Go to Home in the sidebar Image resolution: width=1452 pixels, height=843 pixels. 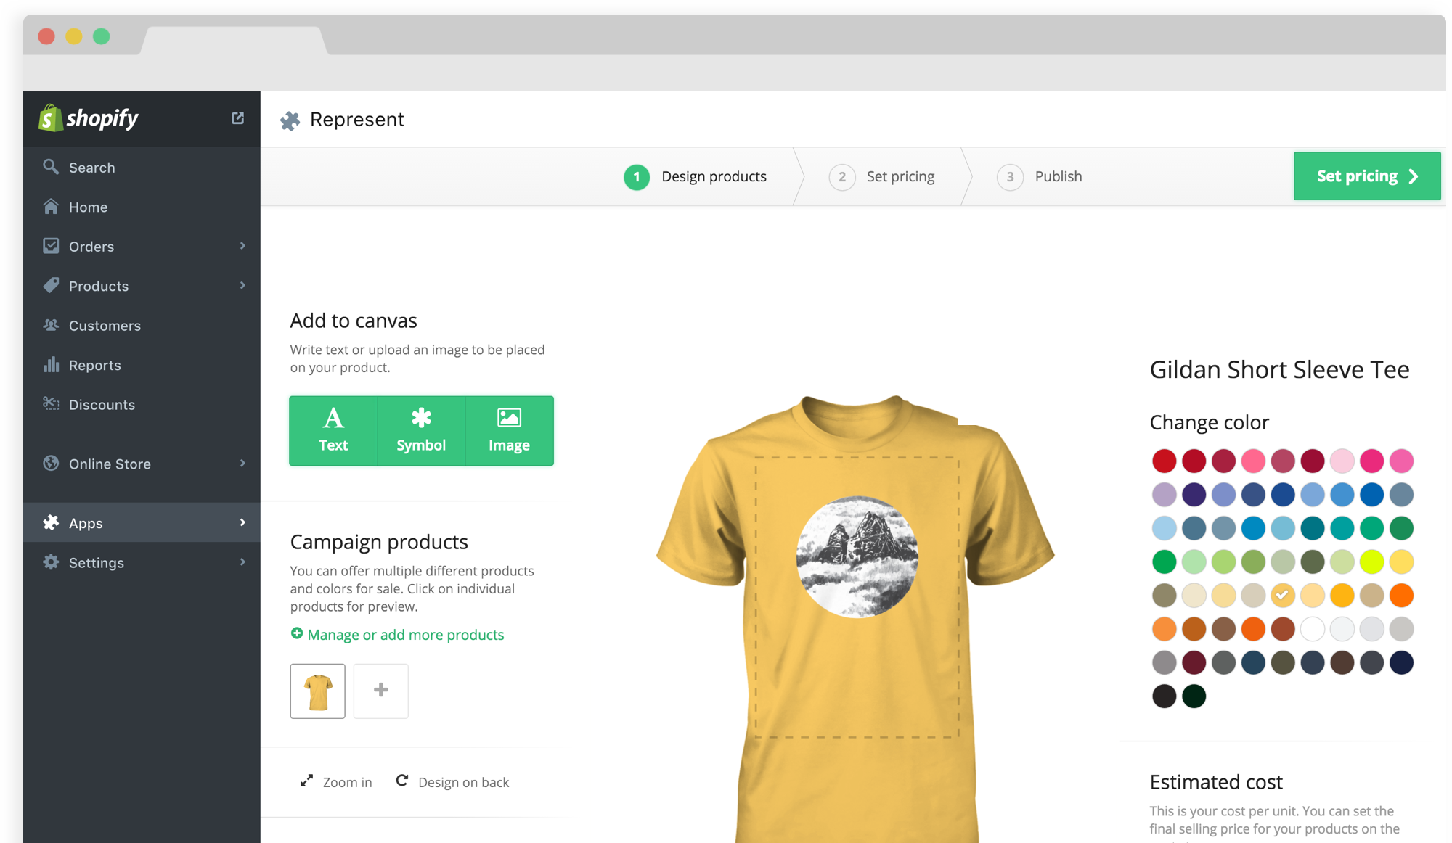tap(88, 207)
